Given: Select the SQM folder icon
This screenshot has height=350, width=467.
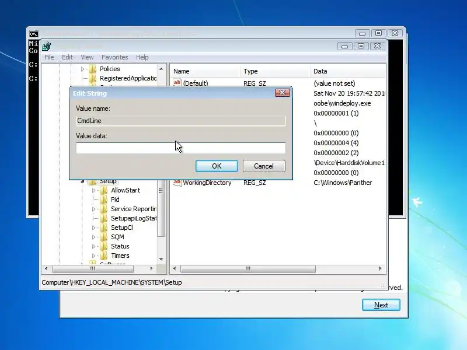Looking at the screenshot, I should [x=104, y=237].
